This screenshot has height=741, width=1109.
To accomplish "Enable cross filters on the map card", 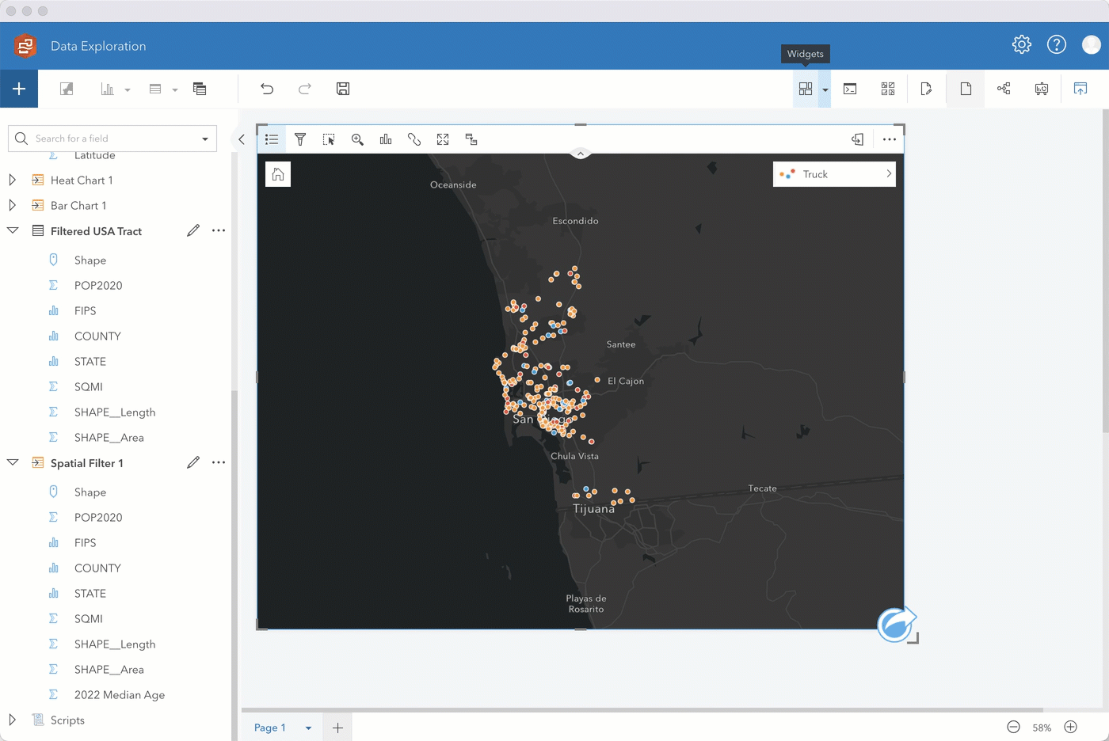I will point(471,139).
